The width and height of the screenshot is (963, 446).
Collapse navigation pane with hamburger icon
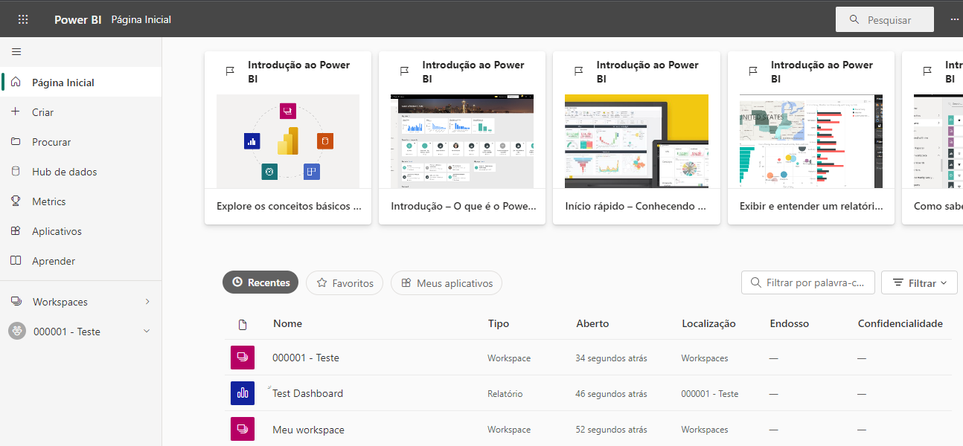coord(16,52)
